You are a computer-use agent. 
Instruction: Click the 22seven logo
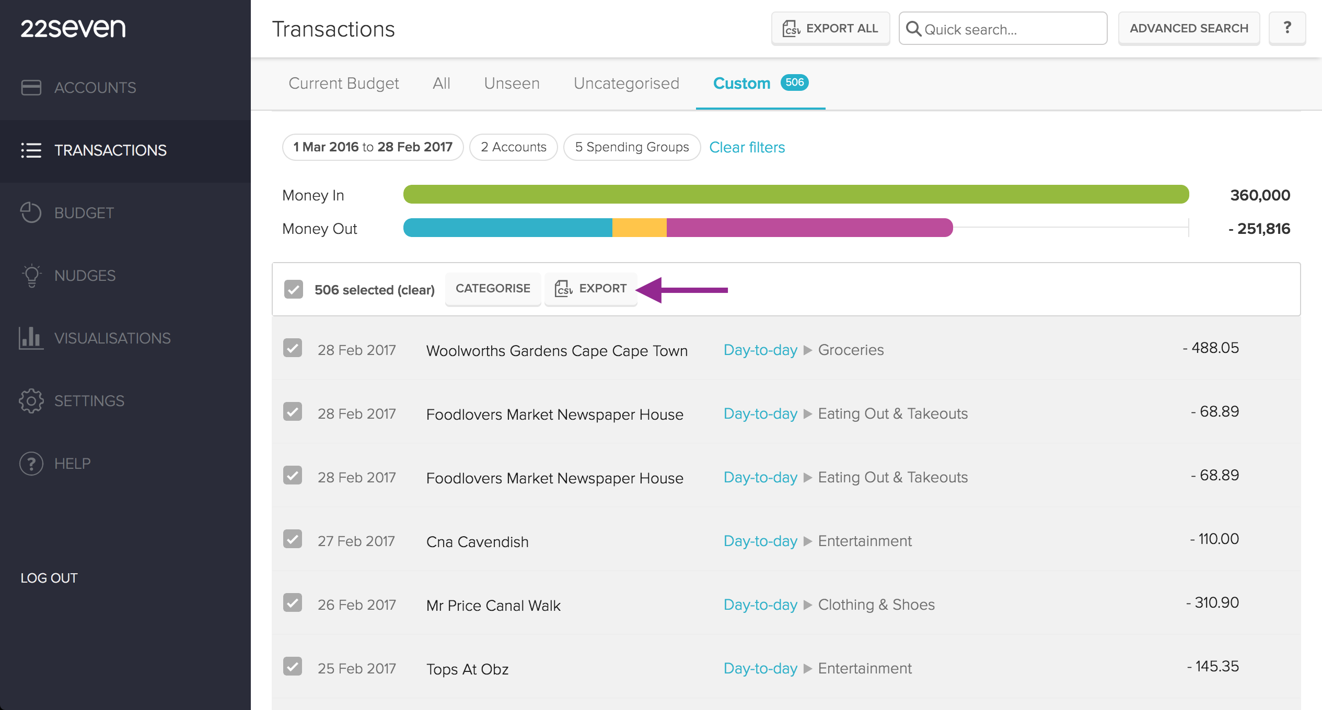(73, 28)
